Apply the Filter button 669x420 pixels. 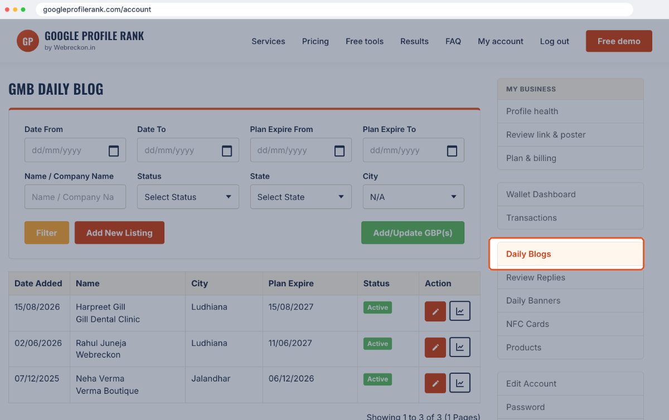pos(47,233)
